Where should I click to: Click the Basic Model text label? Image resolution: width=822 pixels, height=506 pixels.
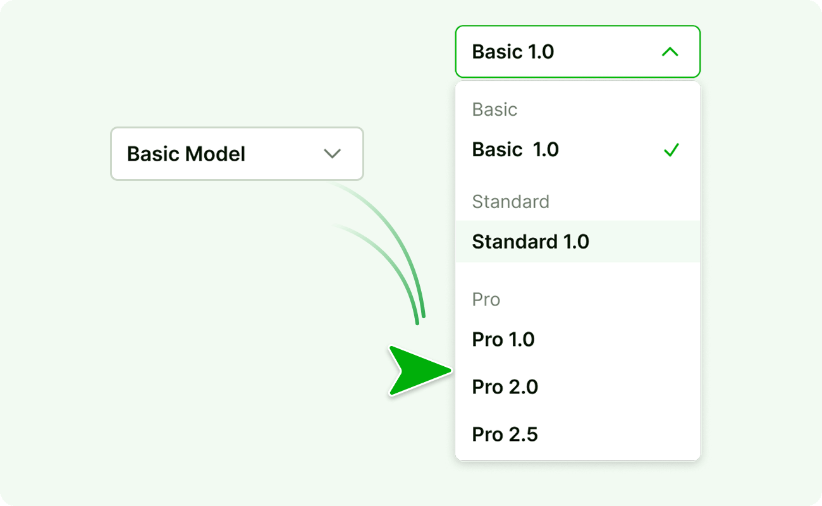click(186, 154)
